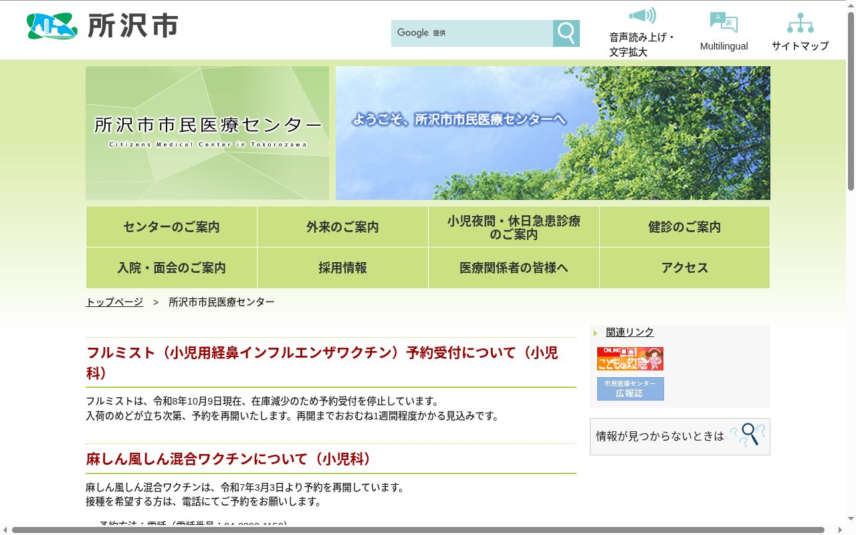
Task: Select 小児夜間・休日急患診療のご案内 menu
Action: (514, 227)
